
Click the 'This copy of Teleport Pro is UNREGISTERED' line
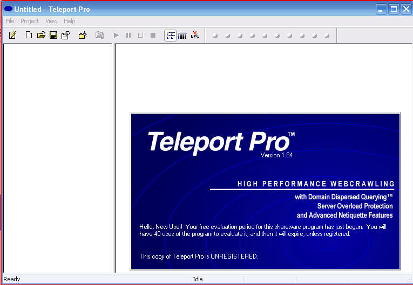tap(199, 256)
